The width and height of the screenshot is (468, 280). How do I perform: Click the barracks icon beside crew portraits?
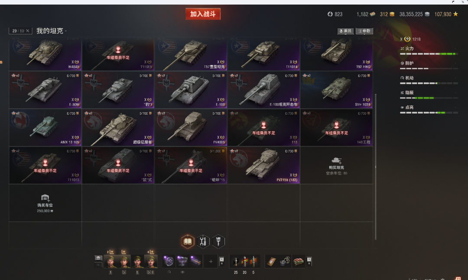pyautogui.click(x=98, y=258)
